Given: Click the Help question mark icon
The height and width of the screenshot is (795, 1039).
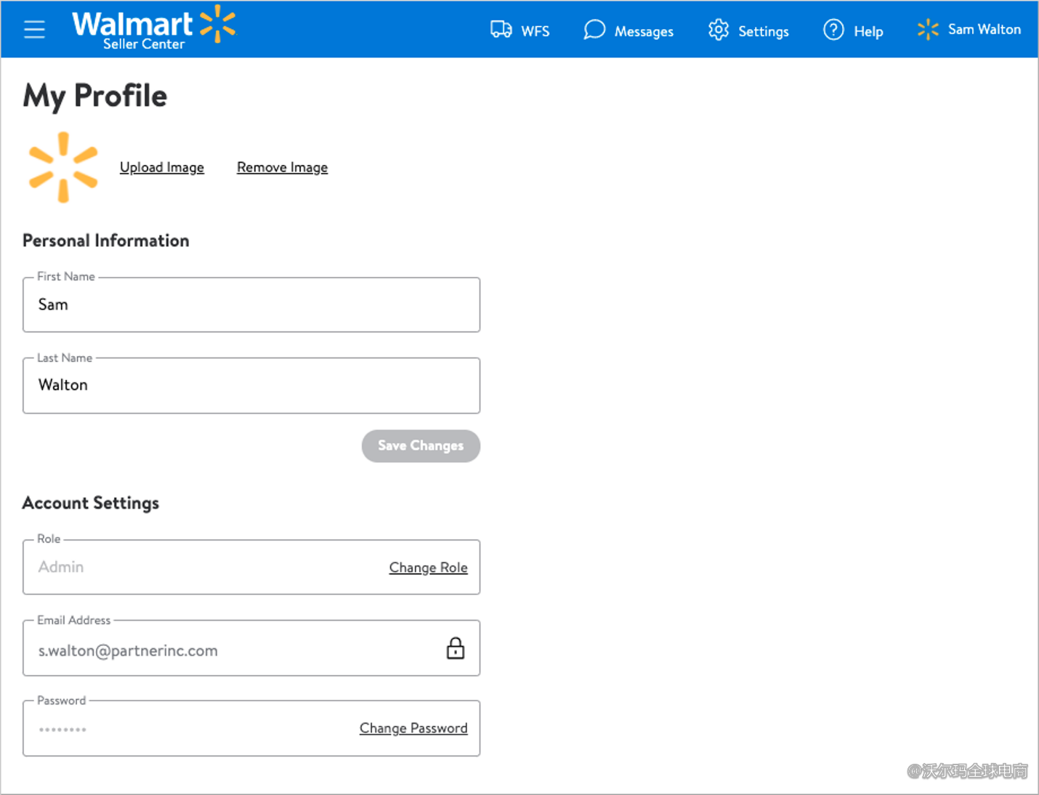Looking at the screenshot, I should coord(833,30).
